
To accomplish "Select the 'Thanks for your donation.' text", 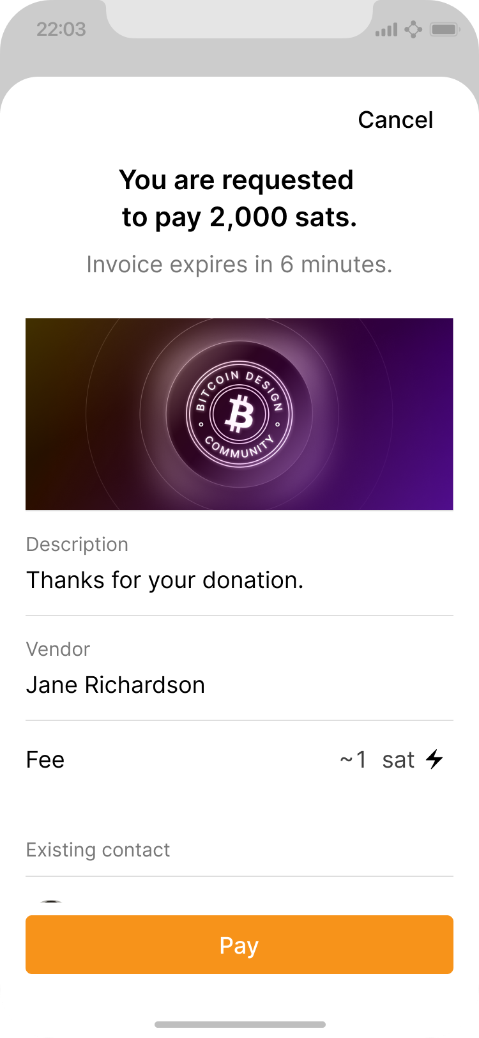I will click(165, 580).
